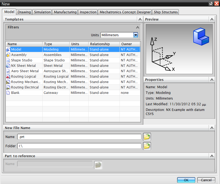Select the Routing Logical template name
Viewport: 220px width, 184px height.
tap(24, 77)
